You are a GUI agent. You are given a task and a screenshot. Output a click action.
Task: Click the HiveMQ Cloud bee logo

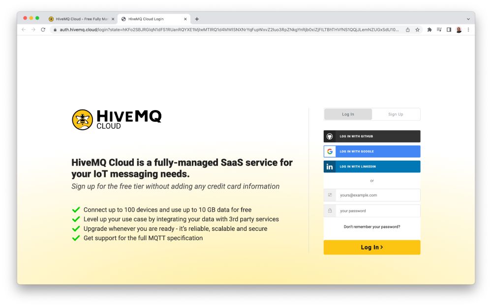pos(82,120)
